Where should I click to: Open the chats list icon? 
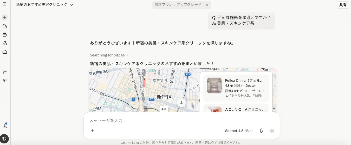click(5, 26)
